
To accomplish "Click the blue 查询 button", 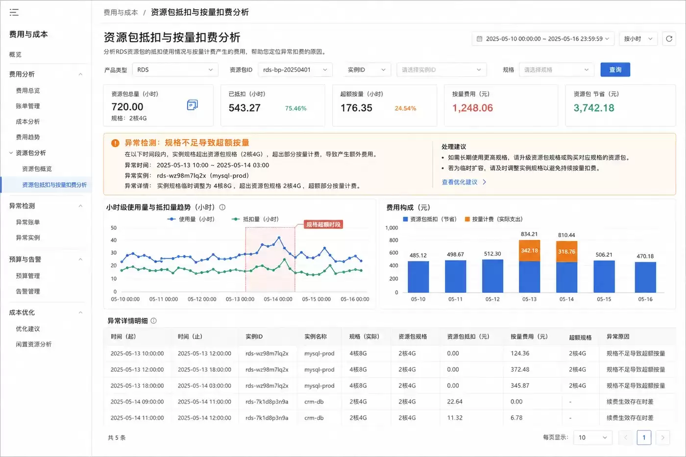I will pyautogui.click(x=615, y=70).
